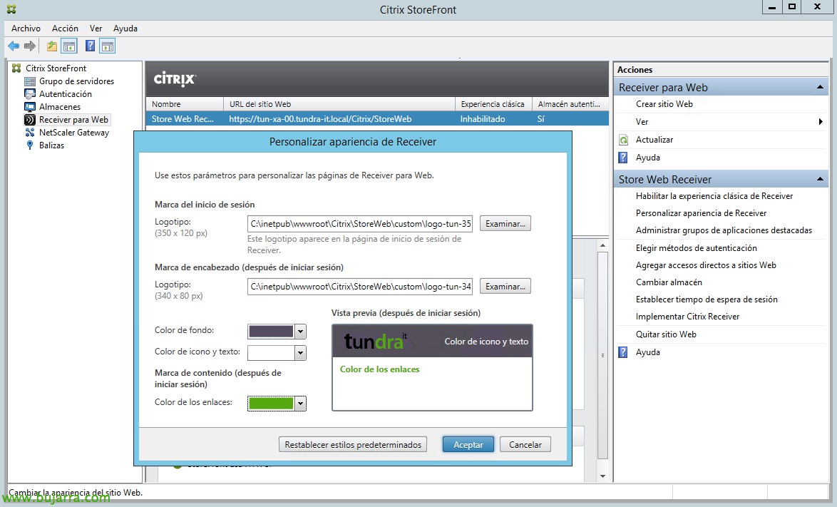Viewport: 837px width, 507px height.
Task: Click the Ayuda icon under Store Web Receiver
Action: 623,352
